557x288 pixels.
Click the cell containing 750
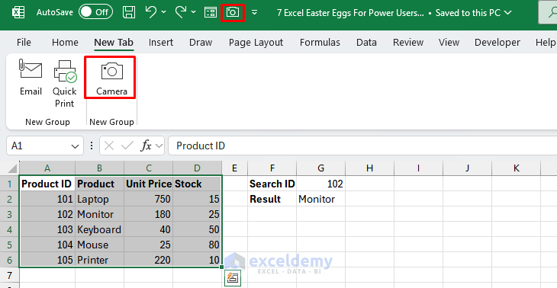[x=149, y=200]
